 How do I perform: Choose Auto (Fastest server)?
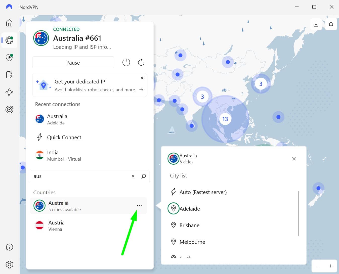click(x=231, y=192)
